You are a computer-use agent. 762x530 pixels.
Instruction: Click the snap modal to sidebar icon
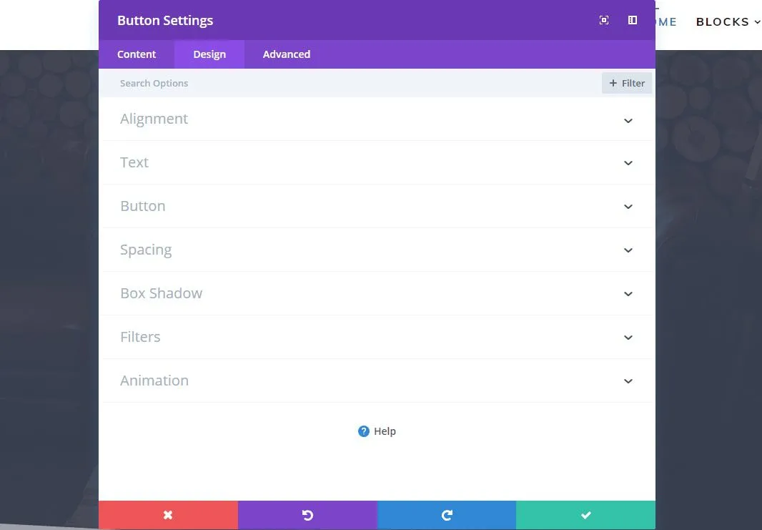[x=633, y=21]
